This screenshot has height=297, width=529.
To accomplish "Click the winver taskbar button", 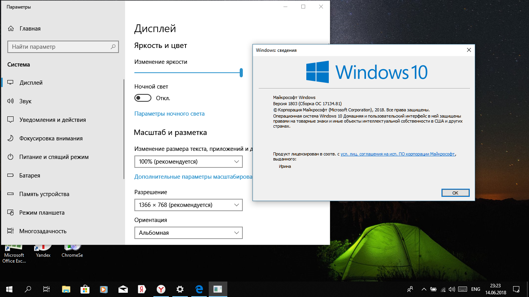I will (x=218, y=289).
